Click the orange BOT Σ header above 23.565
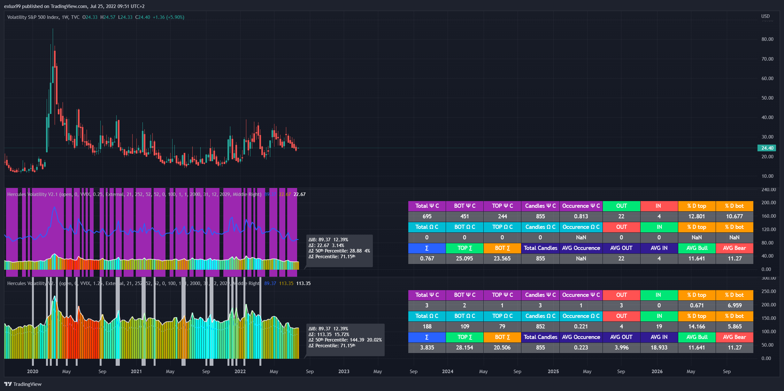This screenshot has width=784, height=391. 502,248
